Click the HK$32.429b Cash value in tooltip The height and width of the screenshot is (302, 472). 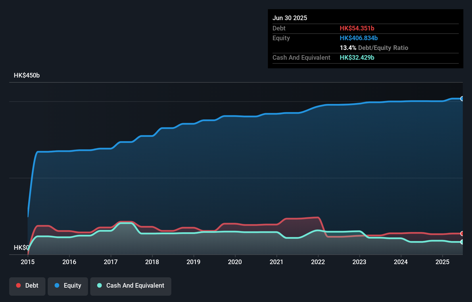click(357, 57)
